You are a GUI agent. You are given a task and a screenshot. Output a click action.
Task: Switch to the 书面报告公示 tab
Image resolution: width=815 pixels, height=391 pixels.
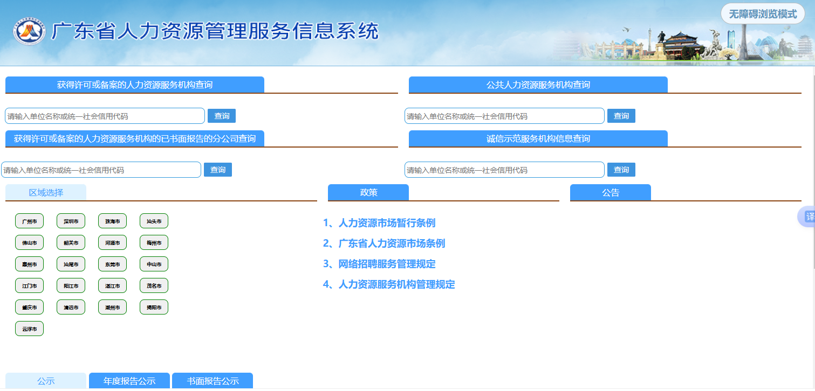tap(213, 381)
